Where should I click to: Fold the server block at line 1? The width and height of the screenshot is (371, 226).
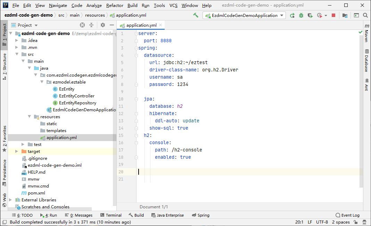click(136, 34)
